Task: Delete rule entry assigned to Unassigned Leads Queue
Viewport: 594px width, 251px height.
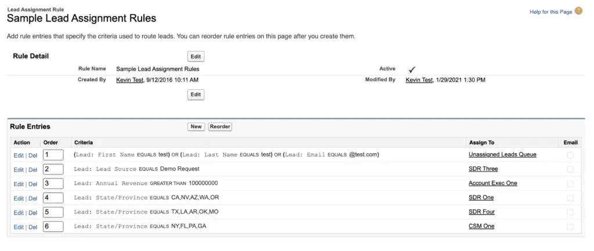Action: point(33,155)
